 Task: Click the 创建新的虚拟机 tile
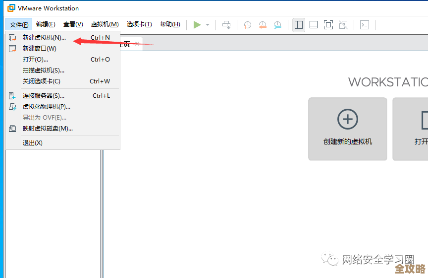[x=347, y=129]
